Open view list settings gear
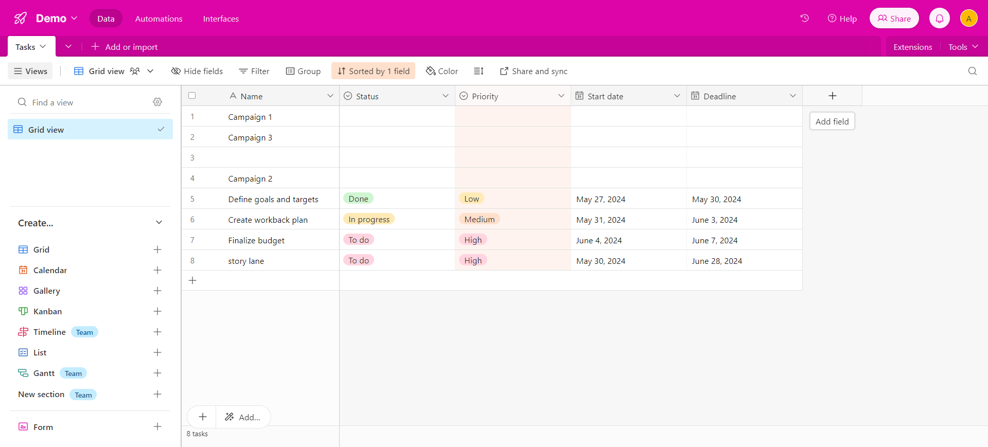The image size is (988, 447). 157,102
